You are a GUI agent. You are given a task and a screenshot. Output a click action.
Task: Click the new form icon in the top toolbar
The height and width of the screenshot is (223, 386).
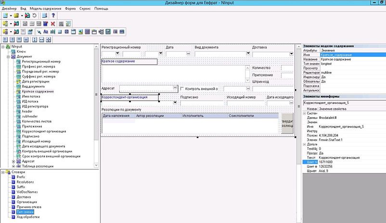(x=5, y=15)
